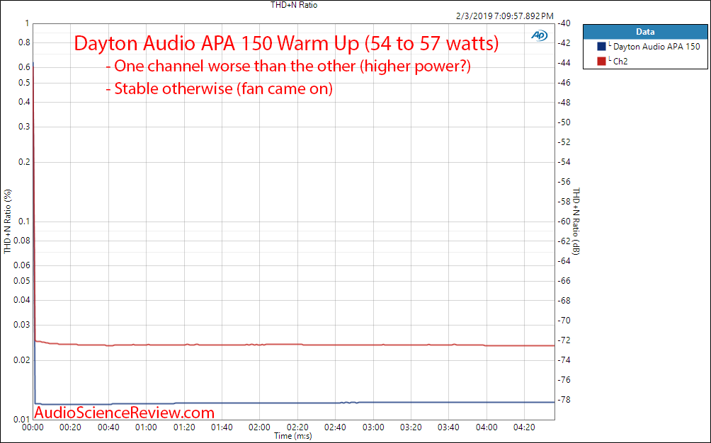Click the THD+N Ratio chart title
This screenshot has width=711, height=443.
click(294, 5)
